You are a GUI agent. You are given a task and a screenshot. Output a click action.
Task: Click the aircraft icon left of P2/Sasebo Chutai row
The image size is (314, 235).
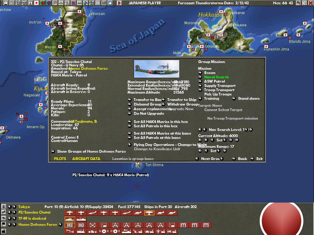click(x=3, y=212)
